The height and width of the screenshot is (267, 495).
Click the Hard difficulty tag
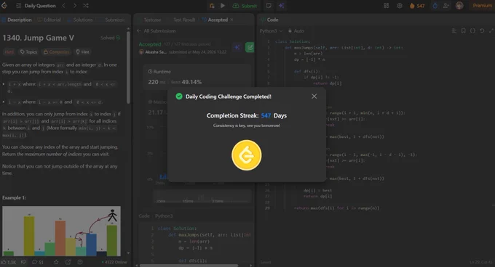coord(9,52)
